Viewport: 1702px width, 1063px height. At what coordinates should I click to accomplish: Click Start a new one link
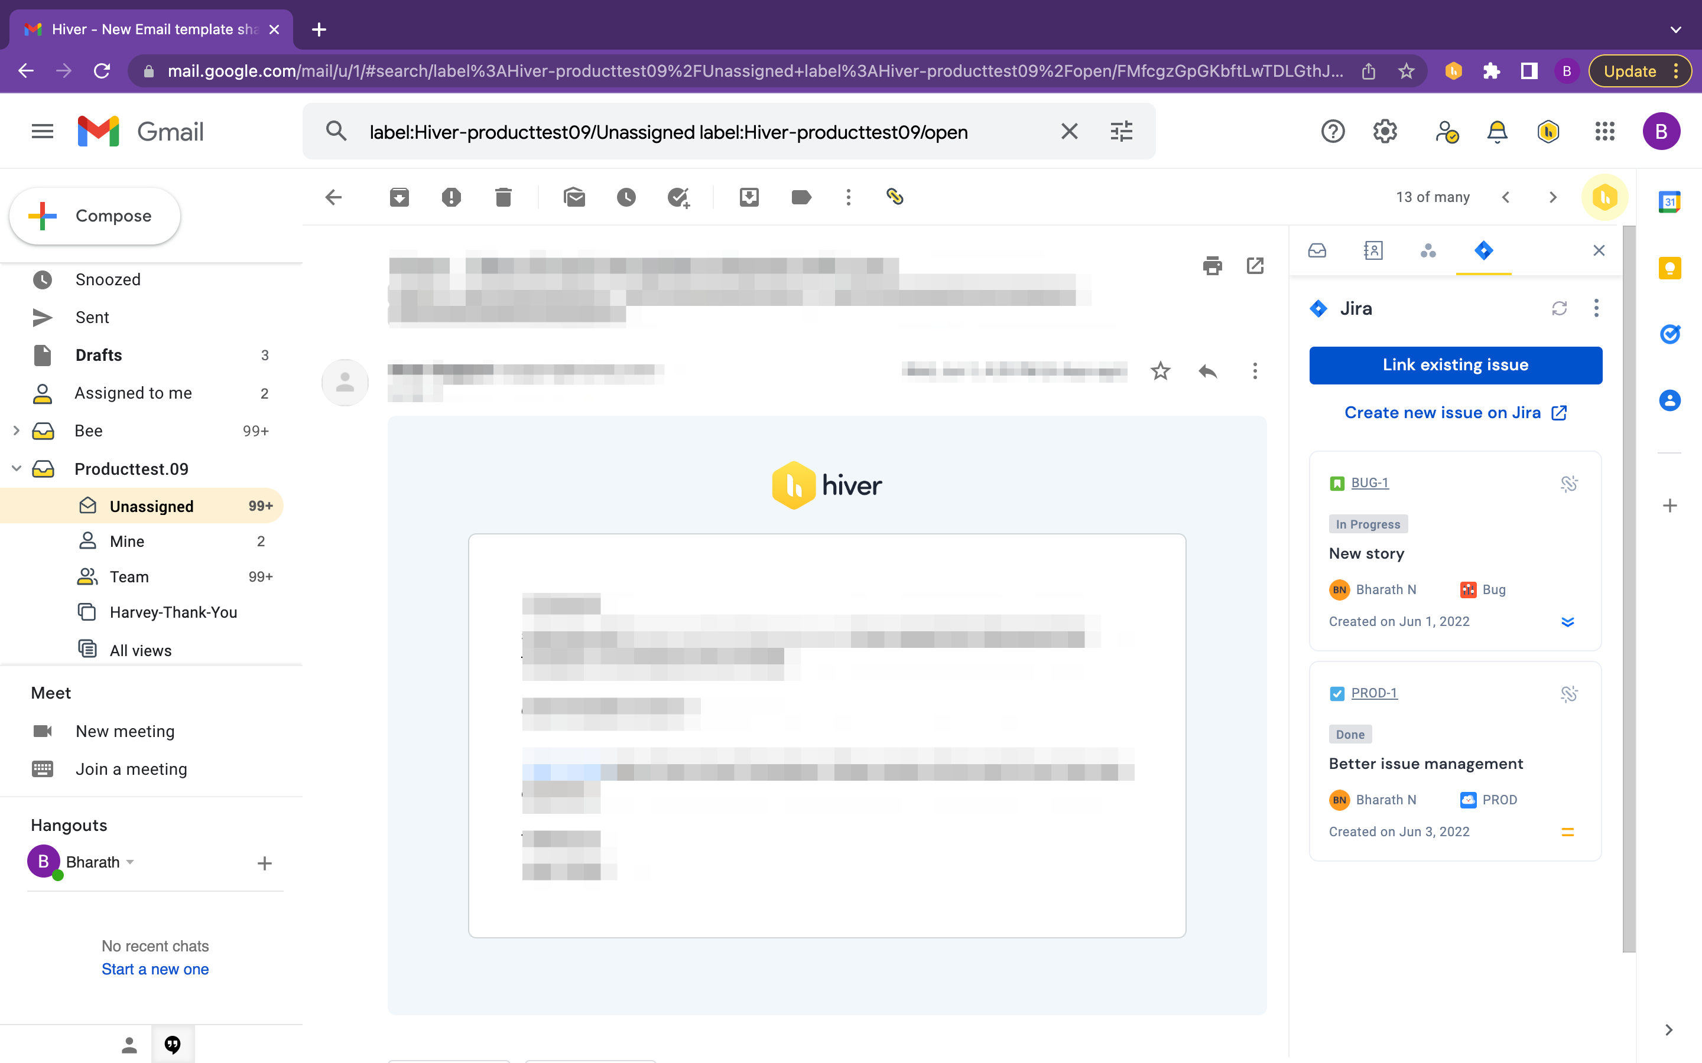155,970
